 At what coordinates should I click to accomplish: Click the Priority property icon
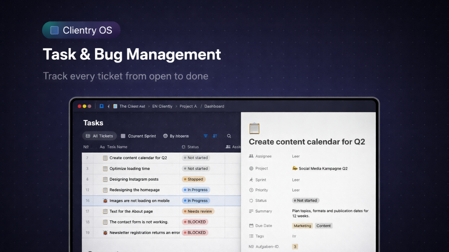click(x=251, y=190)
